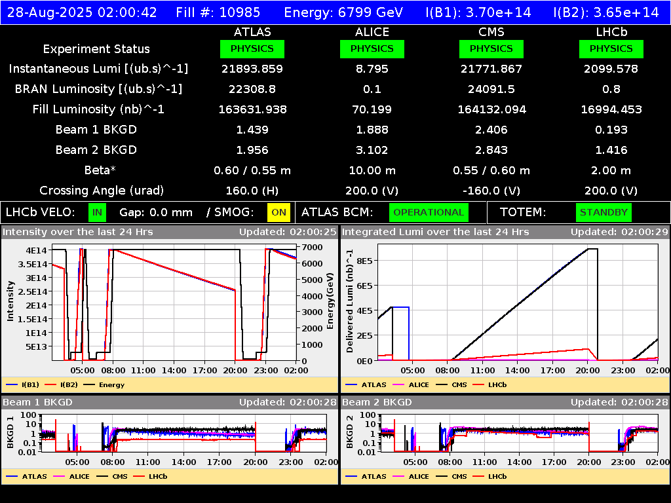Click 'Intensity over the last 24 Hrs' title
The width and height of the screenshot is (671, 503).
[x=77, y=232]
